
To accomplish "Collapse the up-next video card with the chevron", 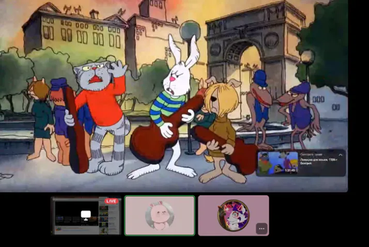I will pos(340,155).
